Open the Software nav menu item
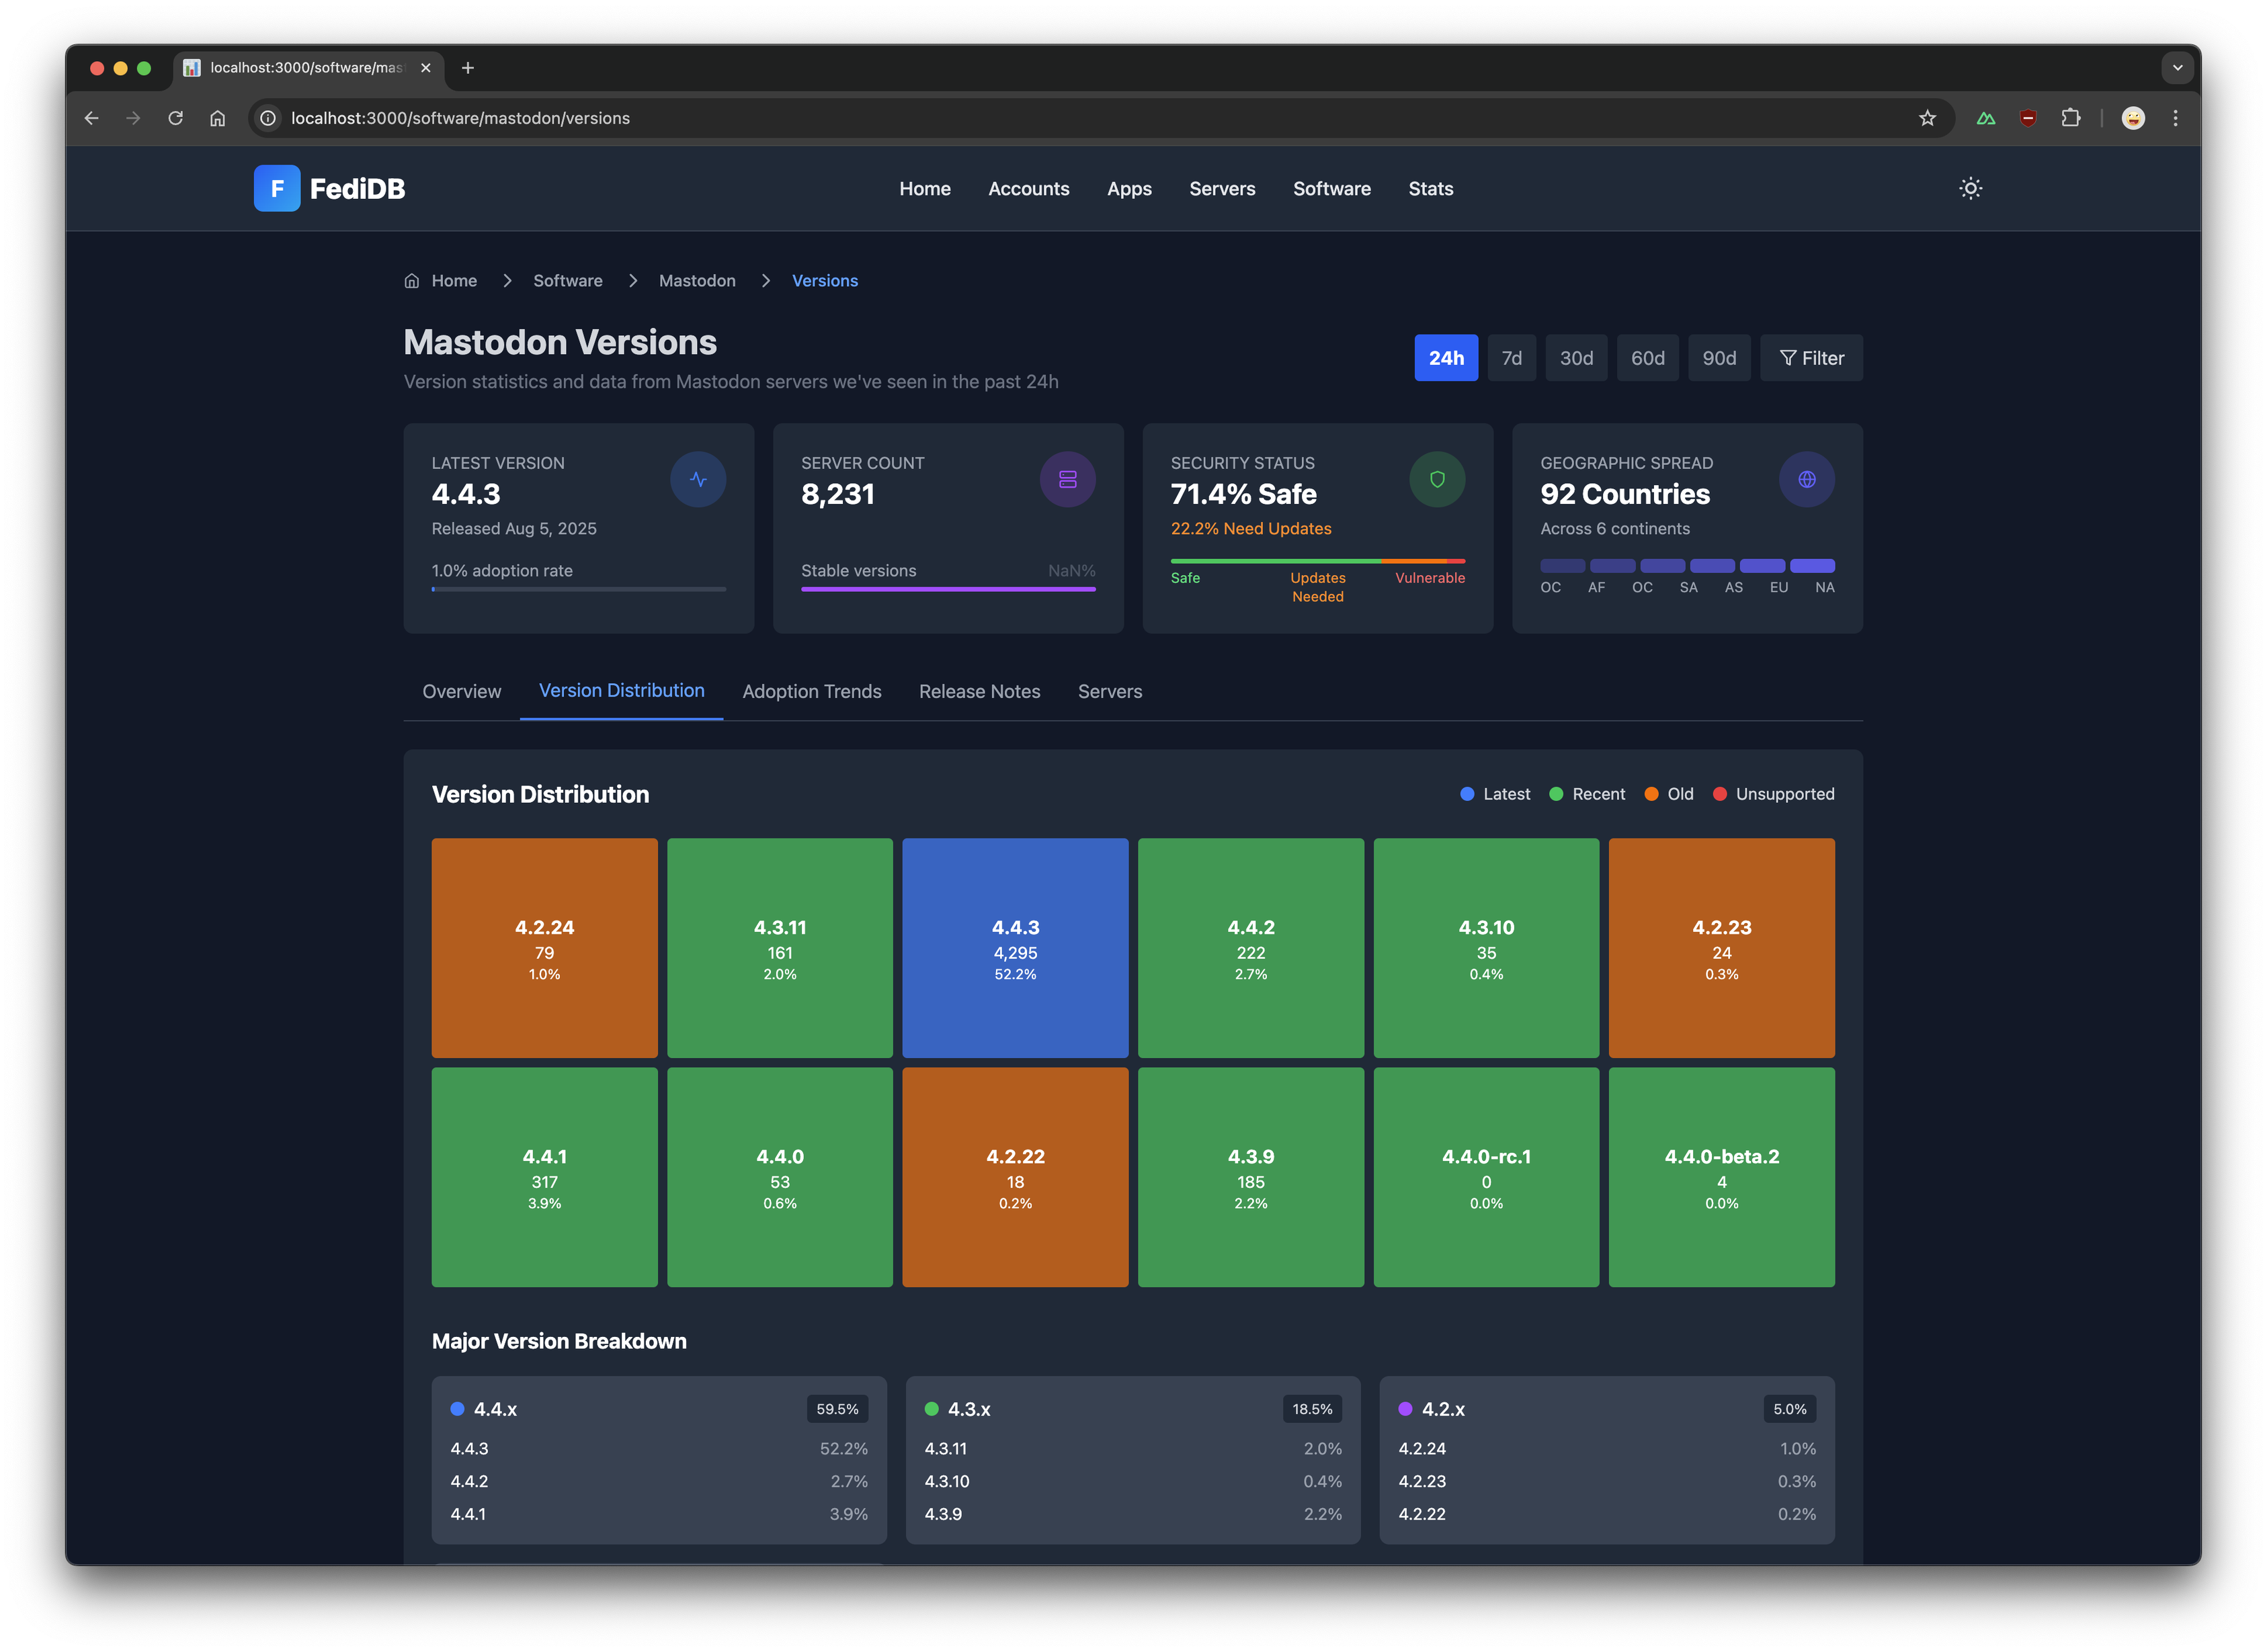 [x=1331, y=189]
